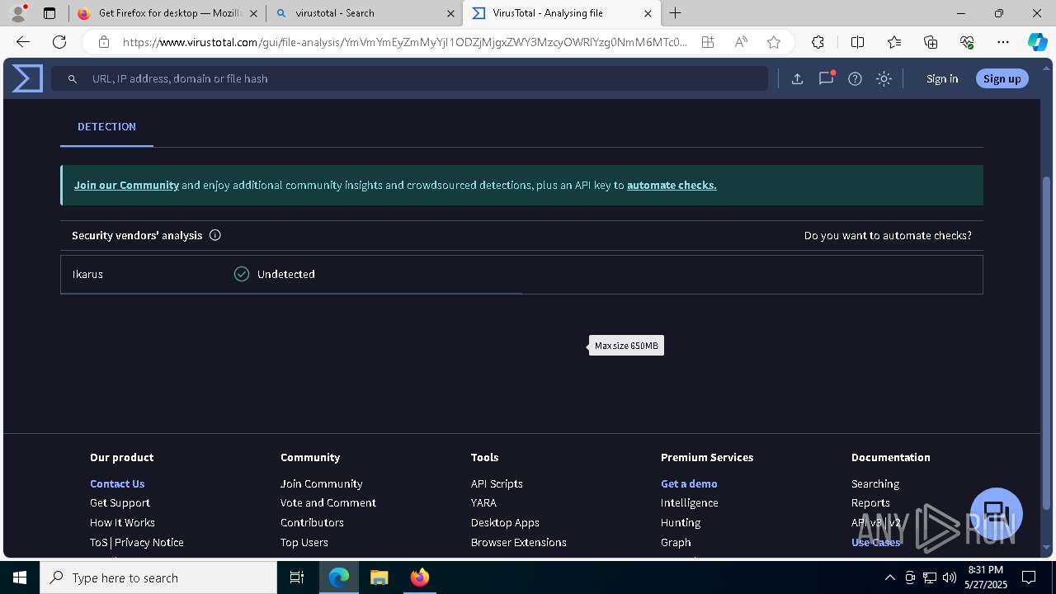Image resolution: width=1056 pixels, height=594 pixels.
Task: Open Desktop Apps footer link
Action: (x=505, y=522)
